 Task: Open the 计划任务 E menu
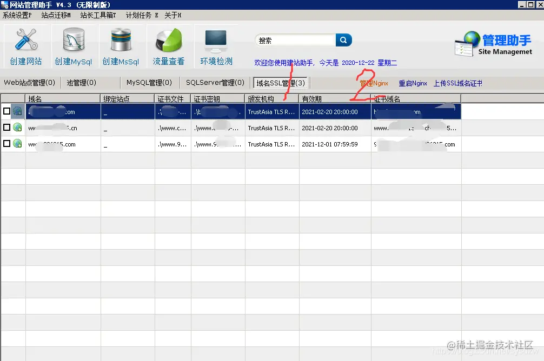click(142, 15)
